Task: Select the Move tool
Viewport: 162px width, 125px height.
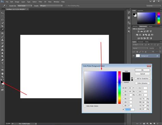Action: click(2, 13)
